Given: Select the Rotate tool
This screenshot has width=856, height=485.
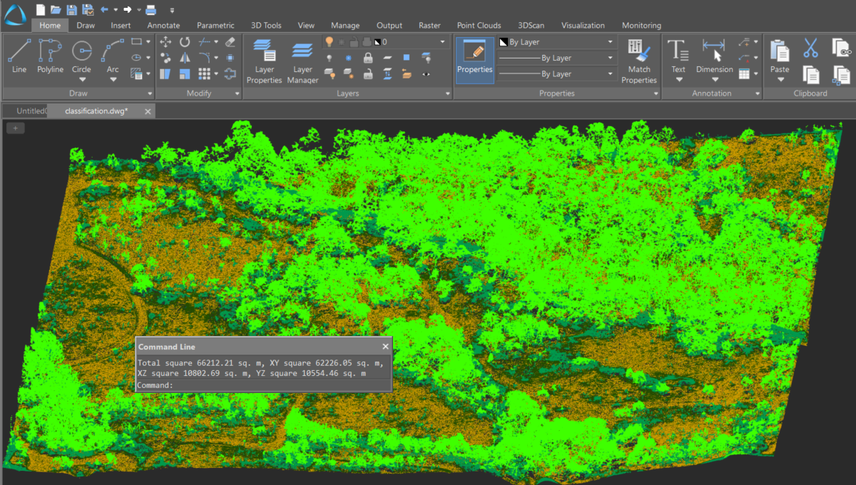Looking at the screenshot, I should [184, 42].
